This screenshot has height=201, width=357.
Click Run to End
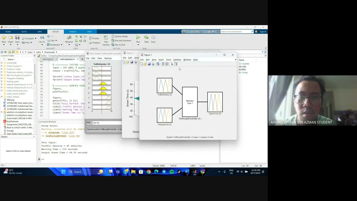(118, 45)
